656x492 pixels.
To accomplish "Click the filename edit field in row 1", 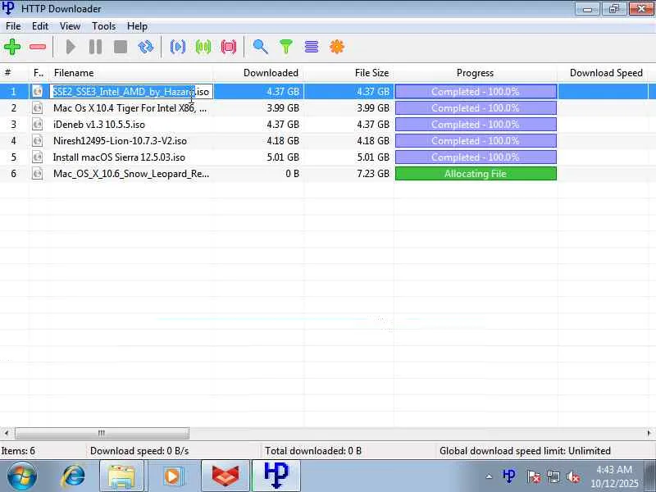I will [x=131, y=92].
